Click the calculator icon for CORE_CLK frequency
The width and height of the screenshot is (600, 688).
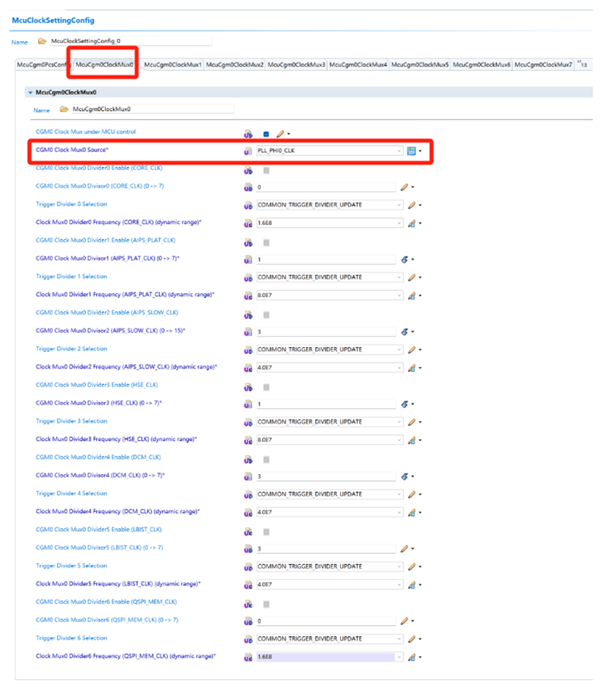coord(411,223)
